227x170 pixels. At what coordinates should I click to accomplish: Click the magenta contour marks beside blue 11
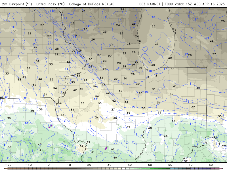coord(51,126)
